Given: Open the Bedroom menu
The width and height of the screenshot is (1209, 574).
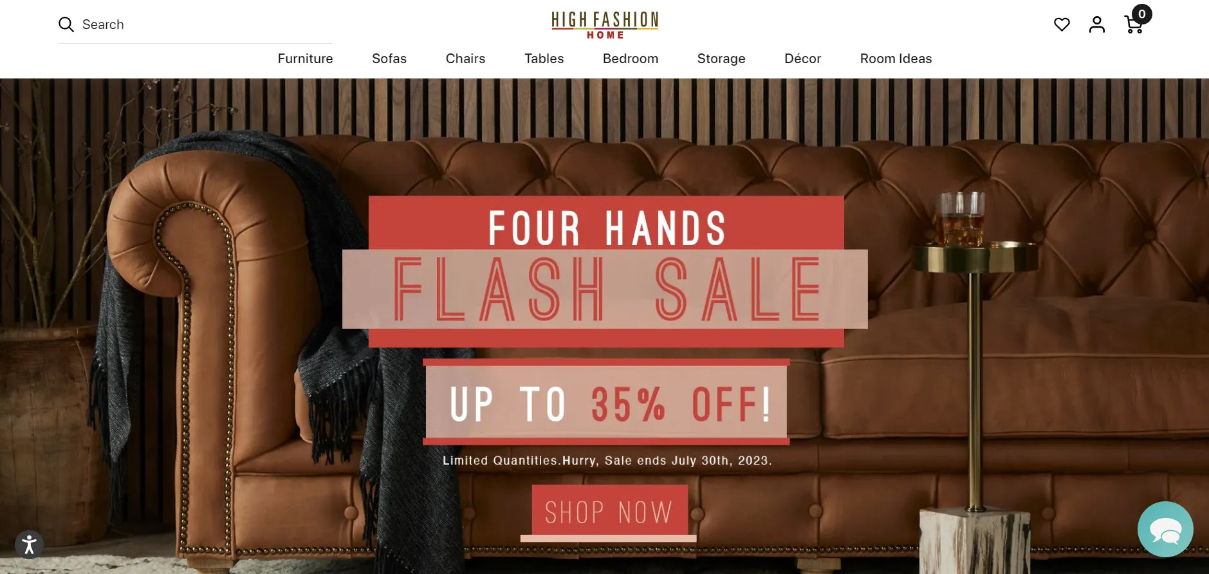Looking at the screenshot, I should pyautogui.click(x=631, y=59).
